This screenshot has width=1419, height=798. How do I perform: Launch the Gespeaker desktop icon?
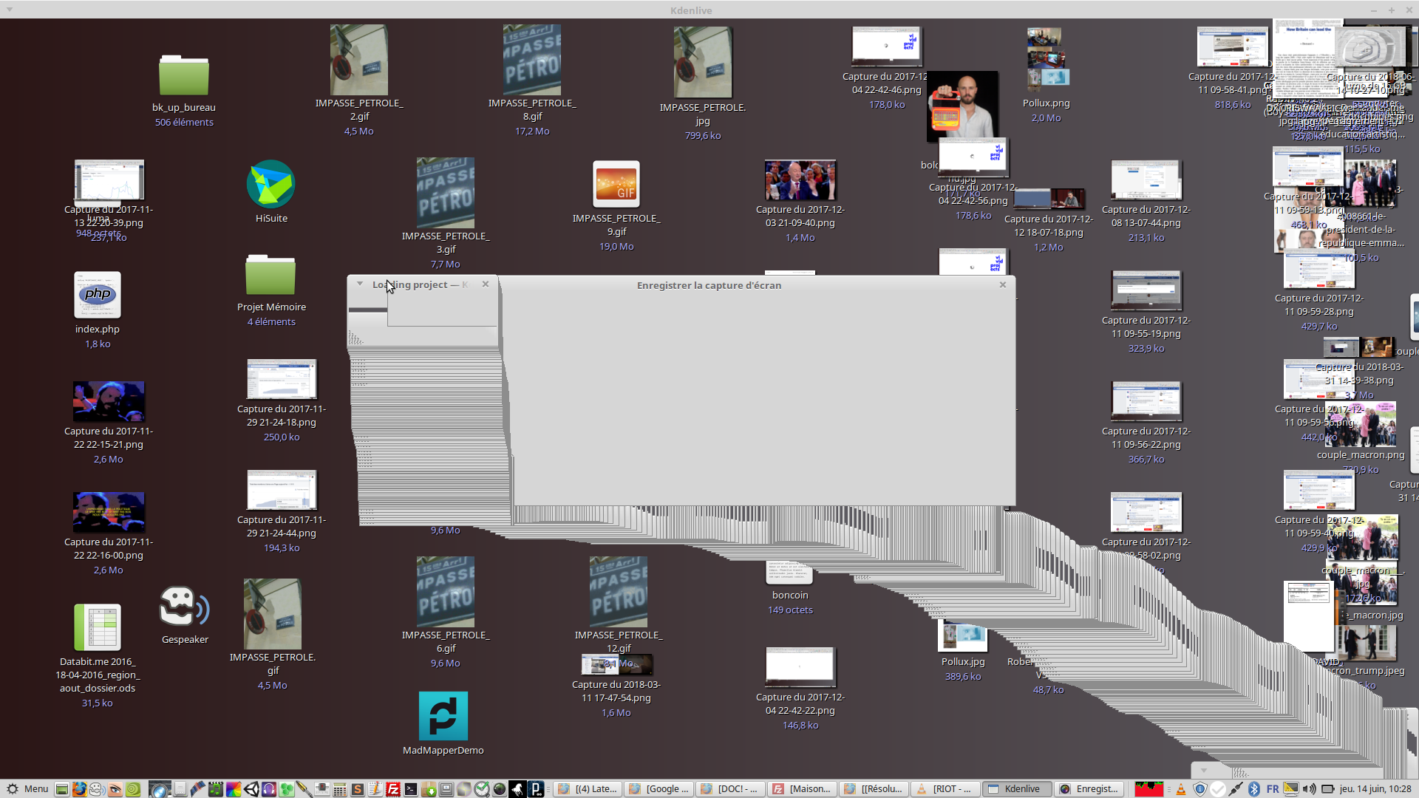pyautogui.click(x=184, y=607)
